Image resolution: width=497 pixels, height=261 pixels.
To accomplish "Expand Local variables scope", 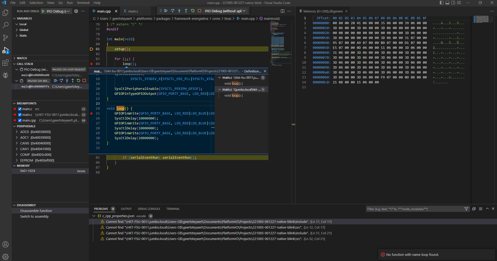I will (x=17, y=24).
